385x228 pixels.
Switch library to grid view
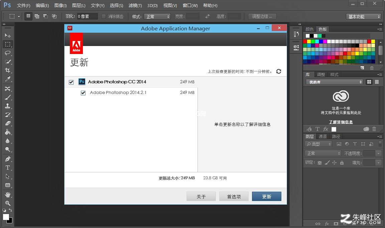click(x=369, y=82)
